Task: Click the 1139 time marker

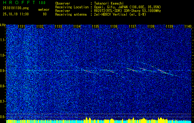Action: 169,26
